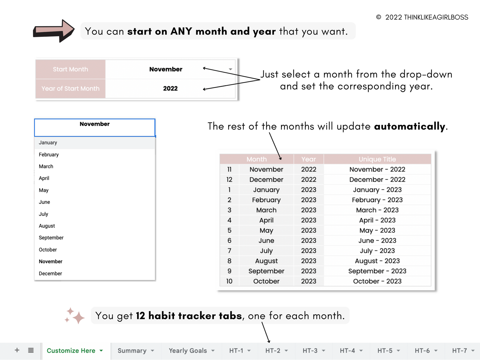Switch to the HT-4 sheet tab

[x=347, y=351]
